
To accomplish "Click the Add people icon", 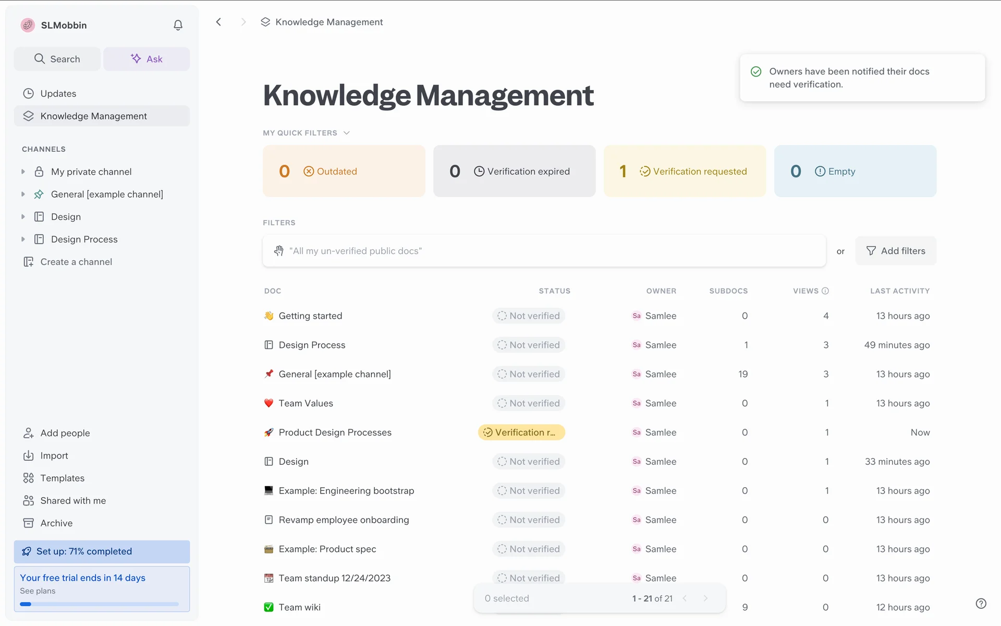I will pos(28,433).
